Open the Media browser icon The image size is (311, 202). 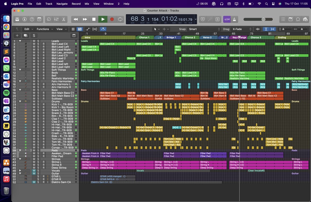tap(305, 19)
